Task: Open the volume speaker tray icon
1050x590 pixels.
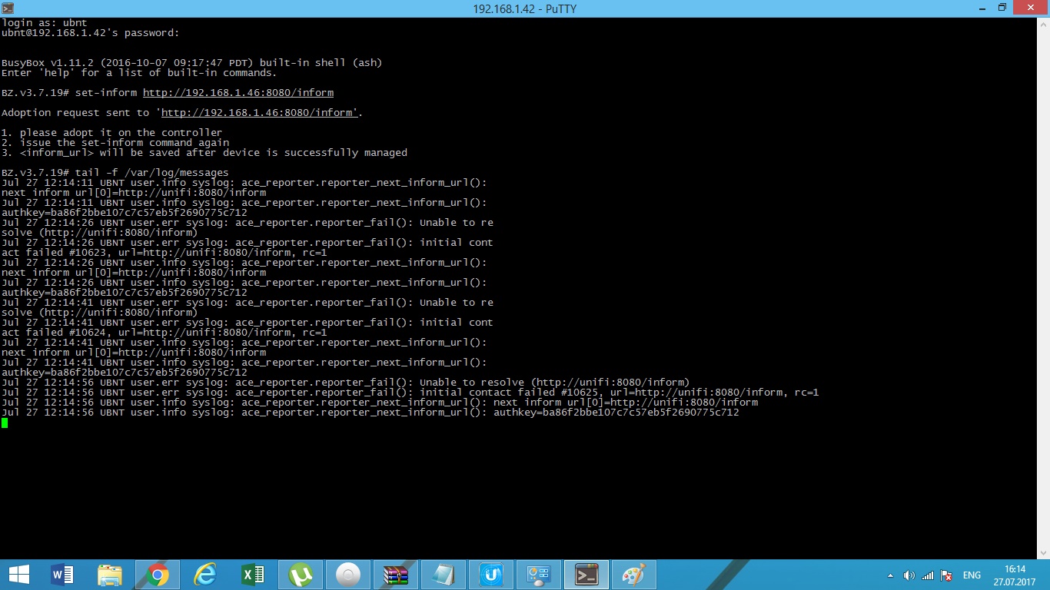Action: pos(909,575)
